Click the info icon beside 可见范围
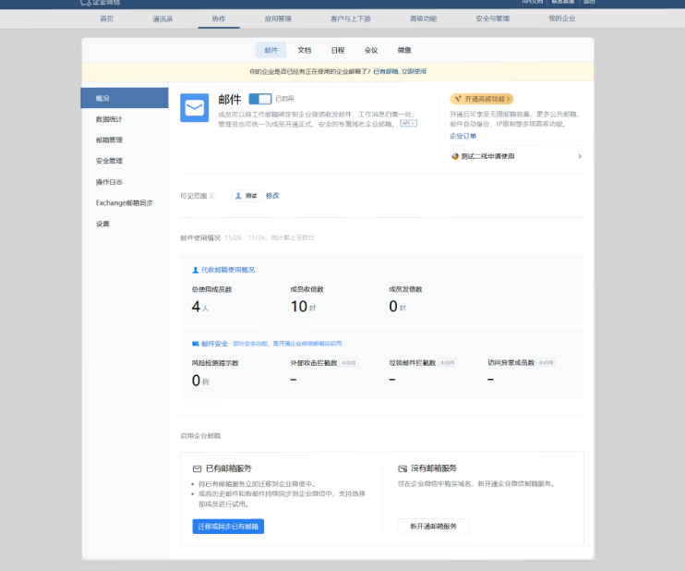This screenshot has width=685, height=571. [x=211, y=196]
